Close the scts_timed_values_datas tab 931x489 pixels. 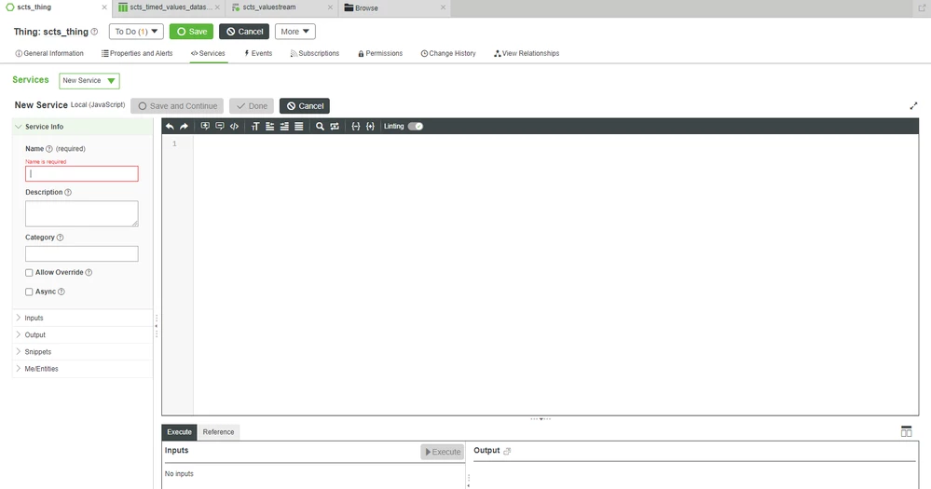217,7
